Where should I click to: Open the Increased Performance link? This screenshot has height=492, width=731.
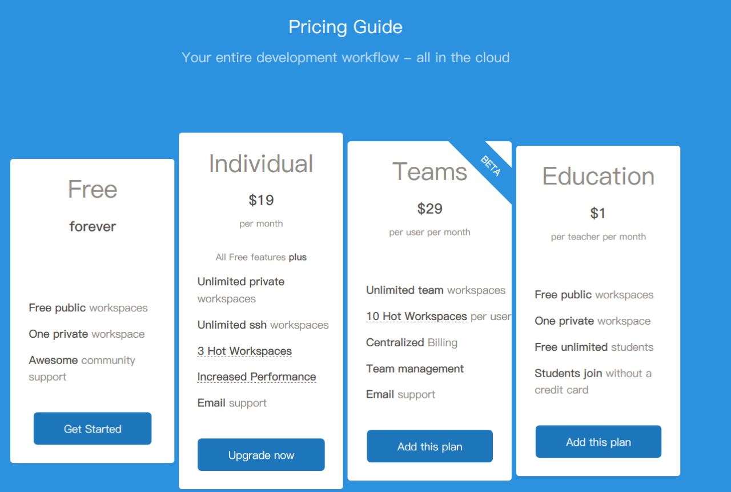tap(256, 377)
